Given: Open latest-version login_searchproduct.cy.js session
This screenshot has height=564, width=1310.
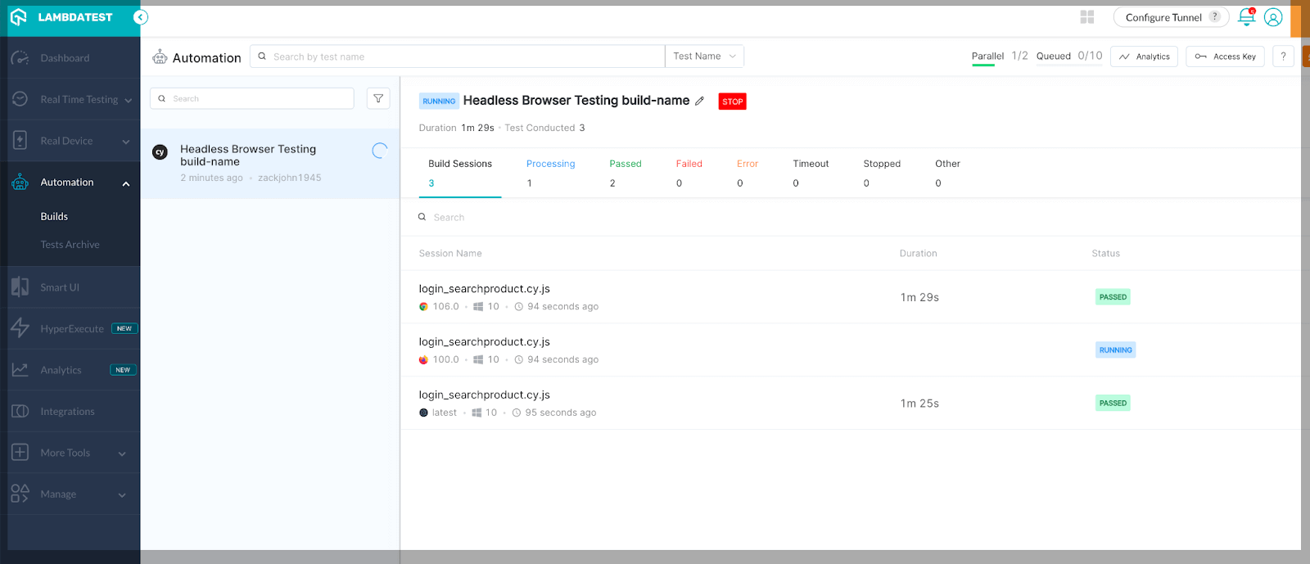Looking at the screenshot, I should pos(851,404).
